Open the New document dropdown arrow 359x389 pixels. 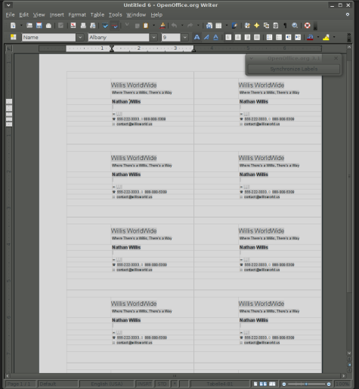tap(21, 26)
